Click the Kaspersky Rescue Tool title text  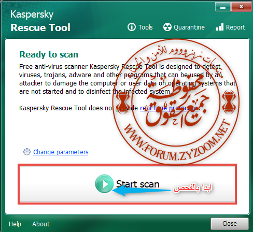click(40, 21)
